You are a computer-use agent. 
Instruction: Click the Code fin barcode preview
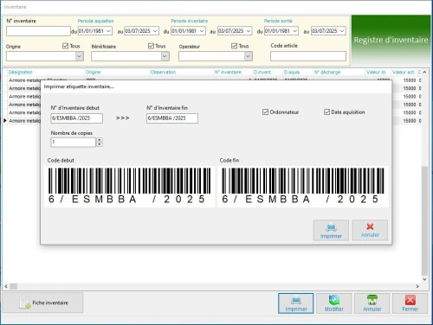[303, 187]
